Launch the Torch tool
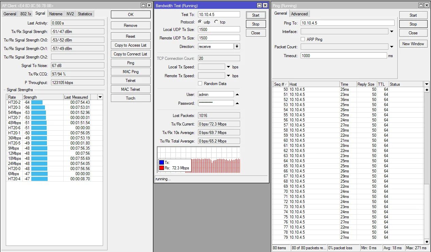 click(x=131, y=98)
